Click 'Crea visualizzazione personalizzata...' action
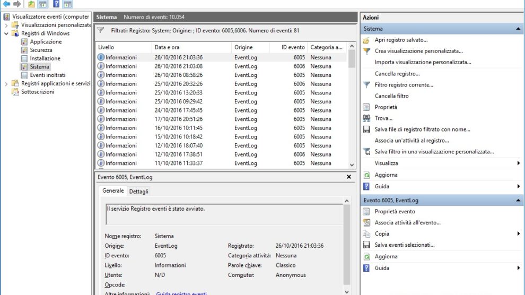 coord(418,51)
